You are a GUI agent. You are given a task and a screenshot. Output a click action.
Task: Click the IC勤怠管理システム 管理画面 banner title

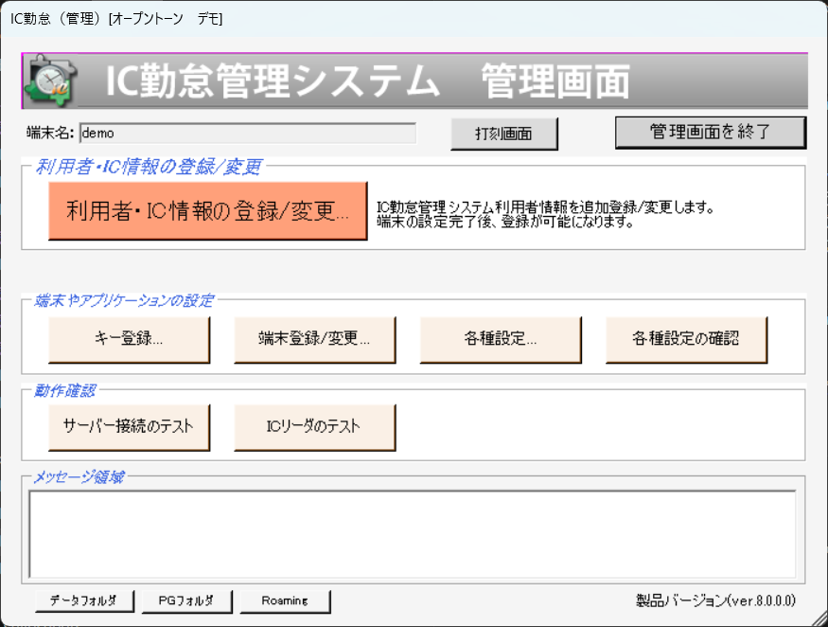[367, 81]
